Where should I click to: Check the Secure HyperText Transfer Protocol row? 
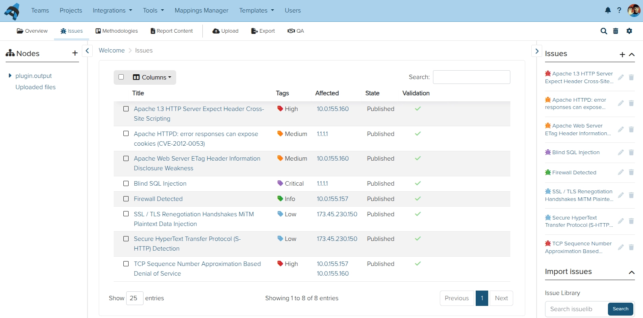point(126,239)
